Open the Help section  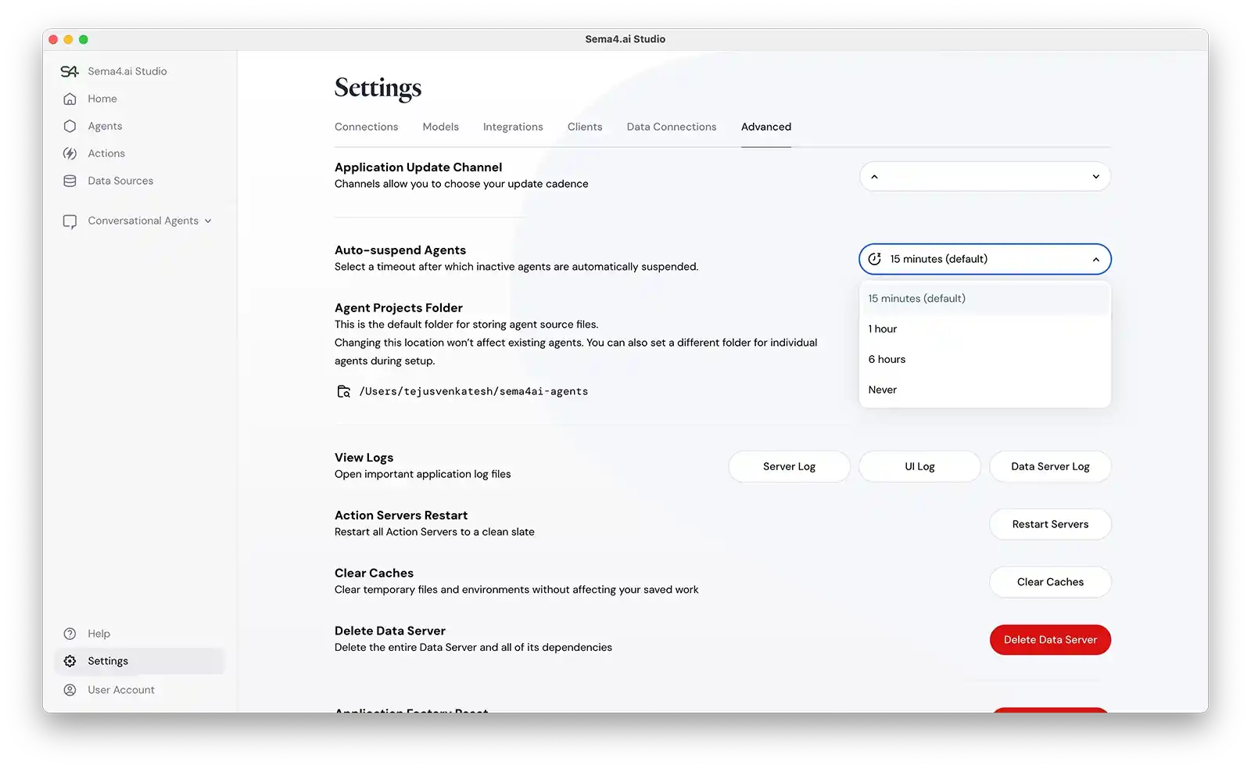[98, 634]
